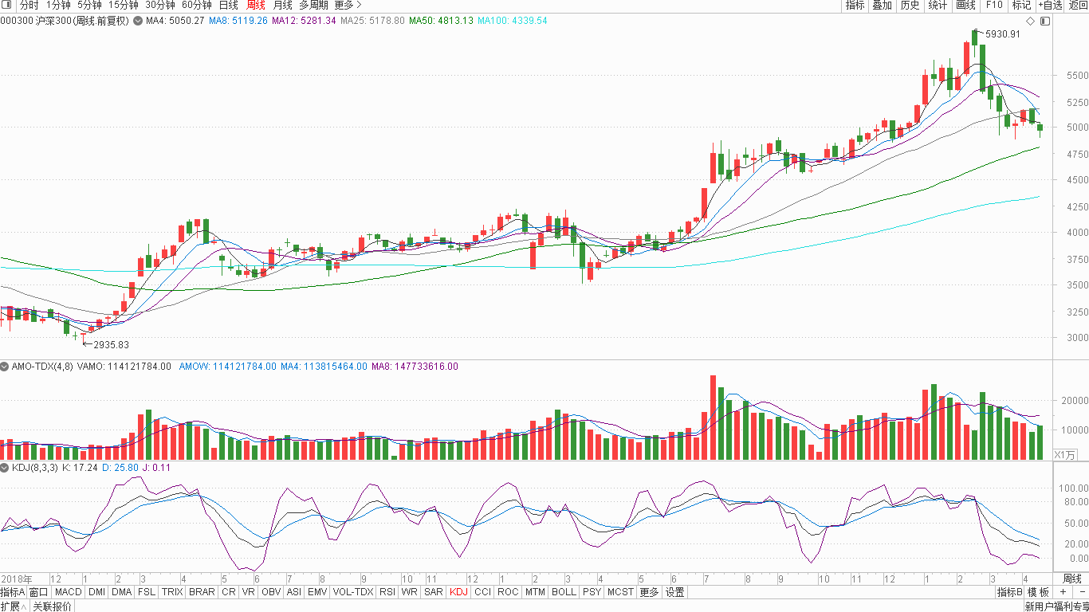Click the 新用户福利专享 link at bottom right
The height and width of the screenshot is (612, 1089).
(x=1056, y=606)
